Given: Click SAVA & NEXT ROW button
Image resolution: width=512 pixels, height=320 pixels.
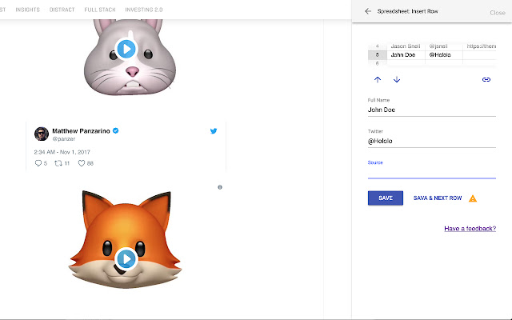Looking at the screenshot, I should [x=438, y=198].
